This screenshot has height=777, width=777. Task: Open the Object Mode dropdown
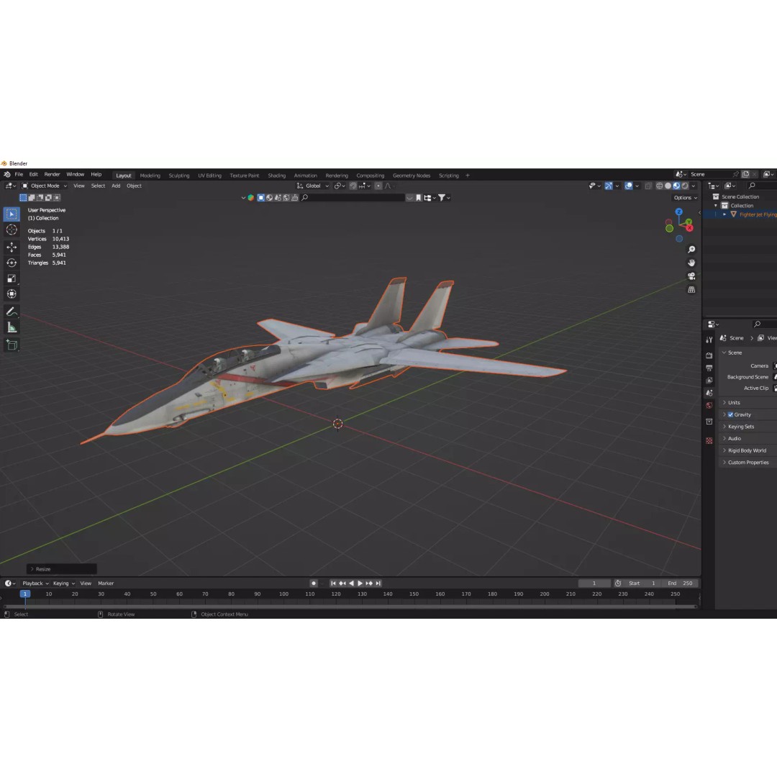pos(45,186)
